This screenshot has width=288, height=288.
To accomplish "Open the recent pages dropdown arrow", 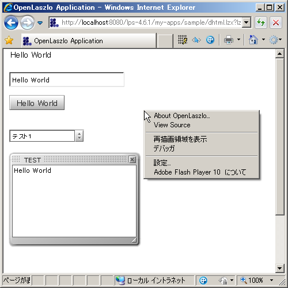I will (x=40, y=23).
